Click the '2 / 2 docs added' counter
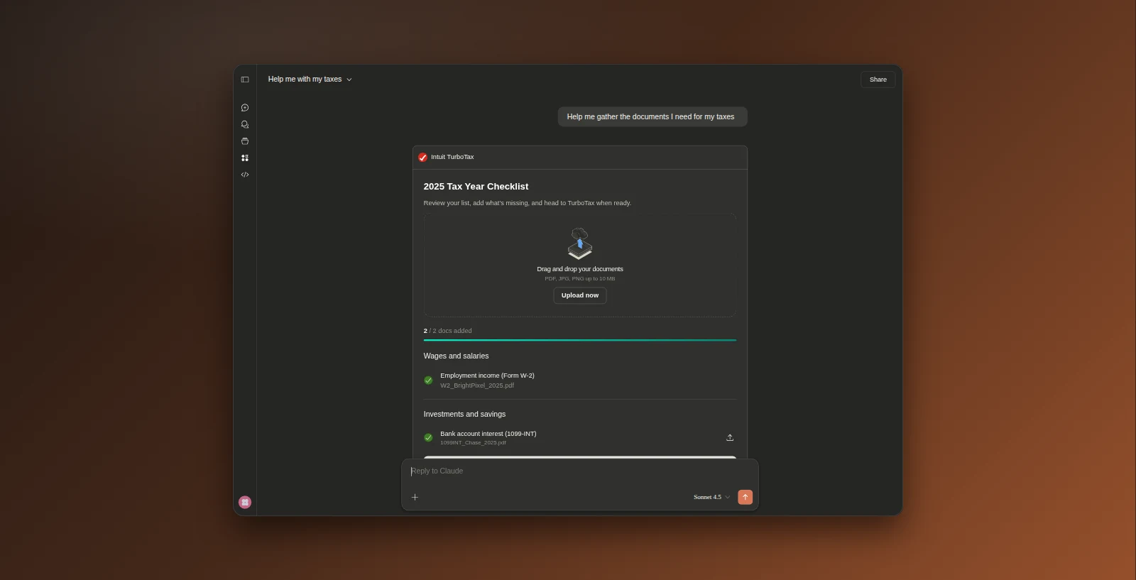This screenshot has width=1136, height=580. point(447,331)
